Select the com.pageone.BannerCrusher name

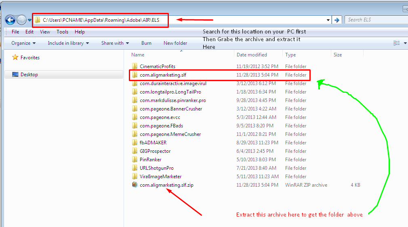pos(171,109)
